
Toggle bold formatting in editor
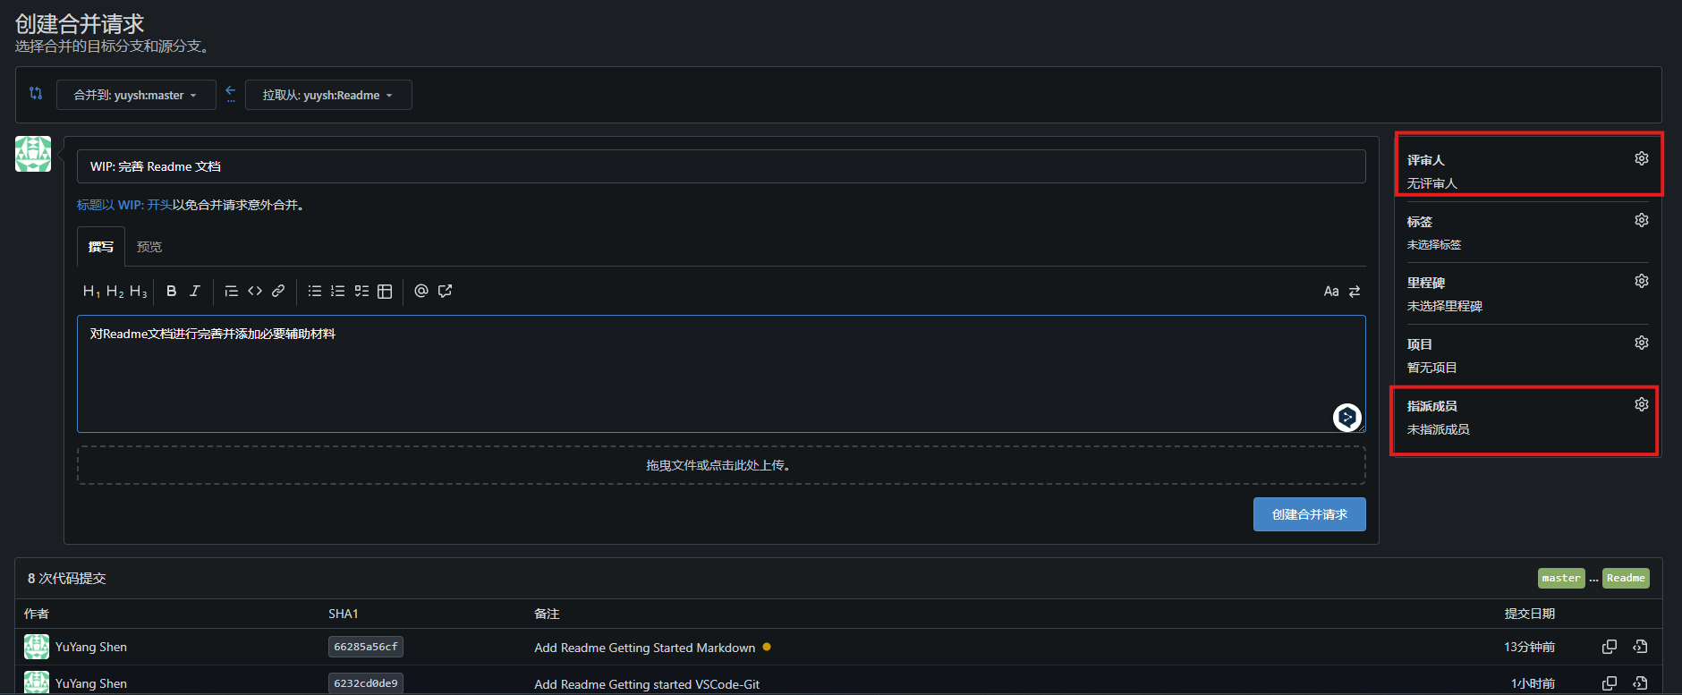171,291
